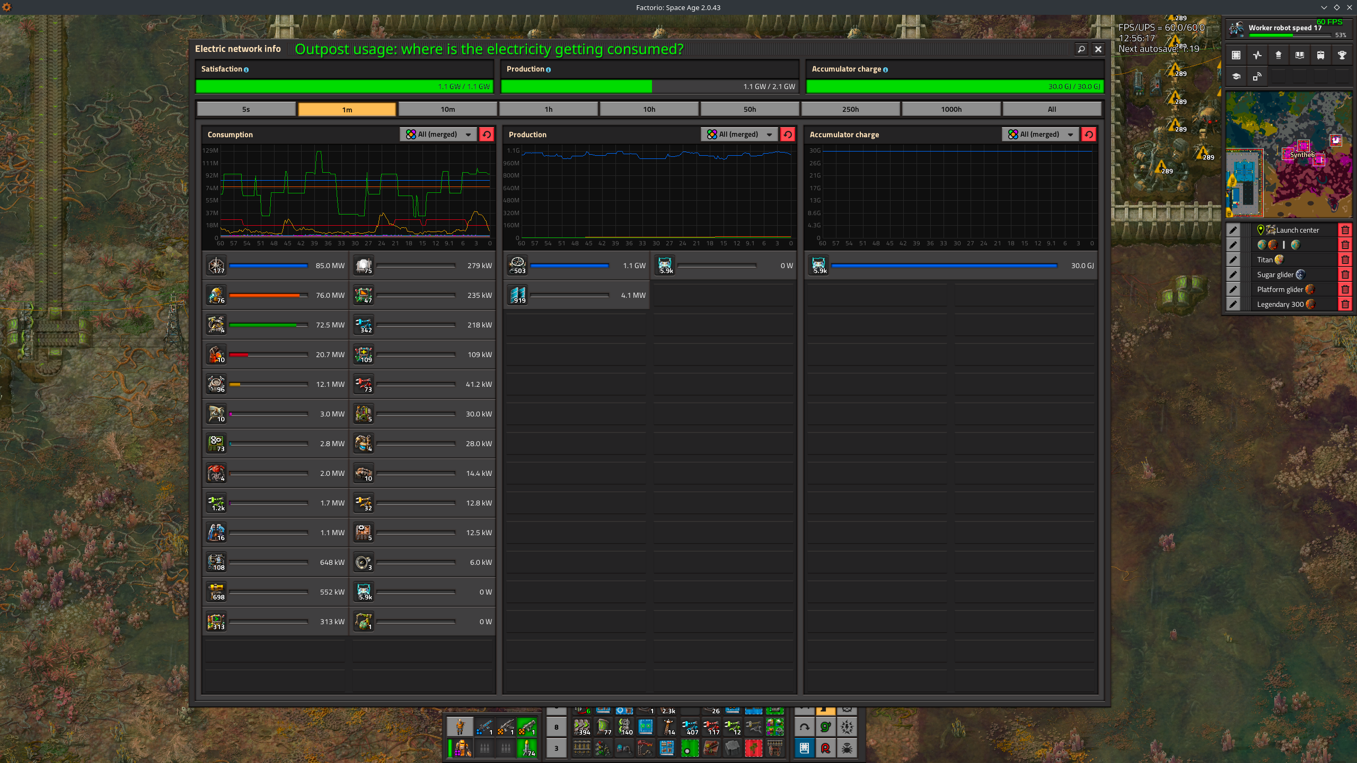
Task: Open Accumulator charge All (merged) dropdown
Action: (x=1040, y=135)
